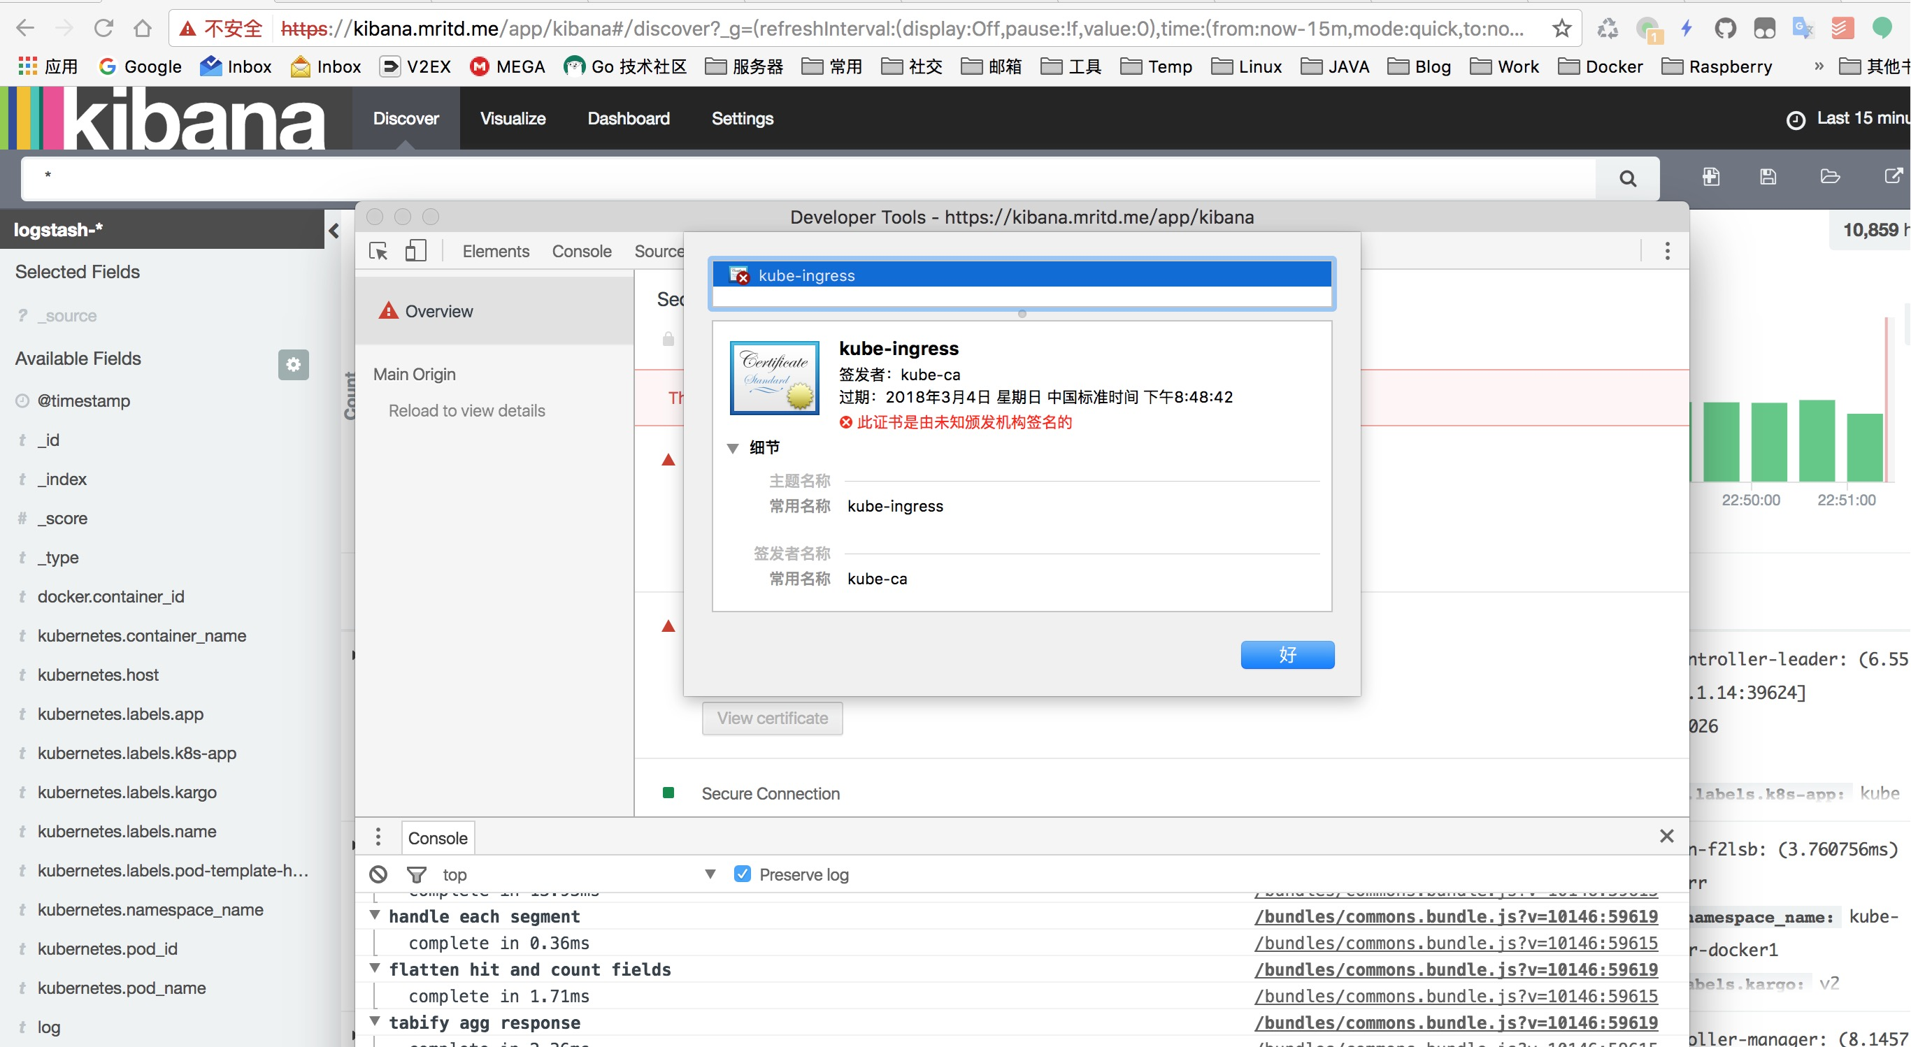This screenshot has height=1047, width=1911.
Task: Open the Google bookmark
Action: pyautogui.click(x=141, y=66)
